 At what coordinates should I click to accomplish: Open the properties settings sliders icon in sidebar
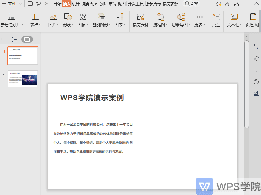click(256, 46)
